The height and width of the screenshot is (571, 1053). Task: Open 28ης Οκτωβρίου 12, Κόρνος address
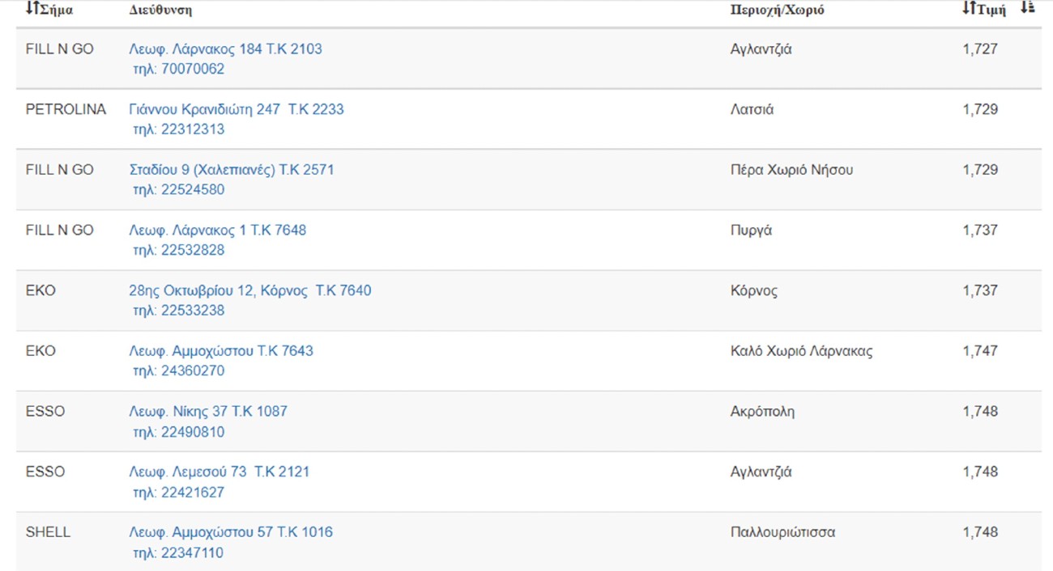tap(249, 290)
